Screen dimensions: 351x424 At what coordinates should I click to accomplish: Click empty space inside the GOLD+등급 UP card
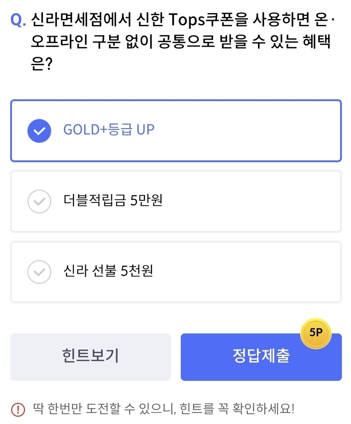pos(254,131)
